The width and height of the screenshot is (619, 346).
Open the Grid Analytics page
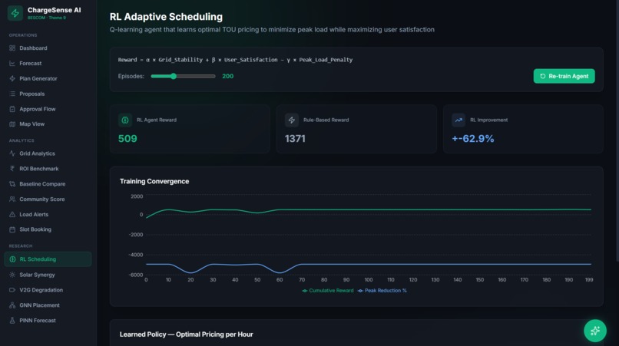tap(48, 153)
